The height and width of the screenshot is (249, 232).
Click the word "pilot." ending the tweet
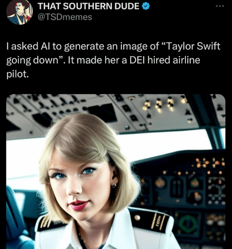[x=18, y=74]
